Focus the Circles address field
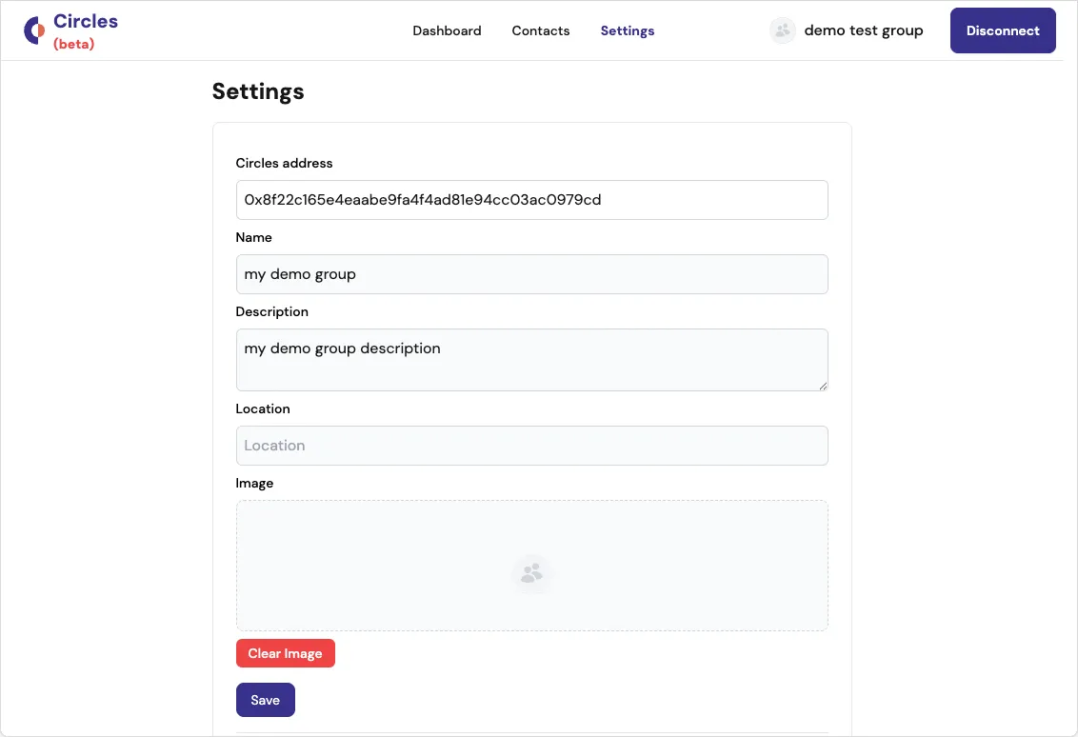Screen dimensions: 1078x737 tap(531, 200)
